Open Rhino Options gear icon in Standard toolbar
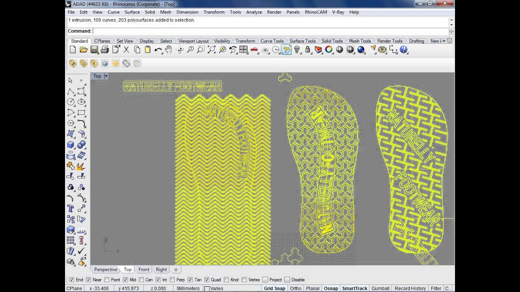This screenshot has height=292, width=520. 382,49
